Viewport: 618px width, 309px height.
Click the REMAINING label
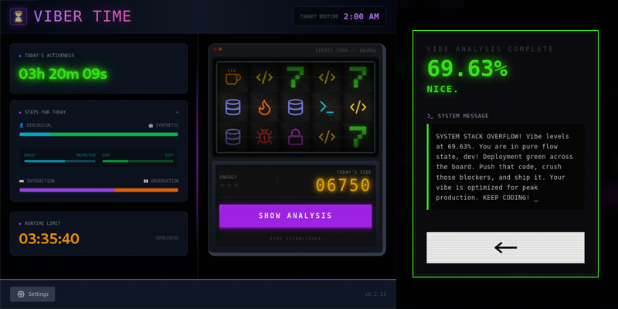tap(167, 238)
